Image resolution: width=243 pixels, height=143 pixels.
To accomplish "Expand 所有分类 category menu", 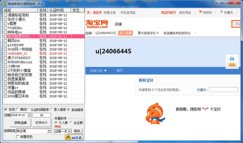I will pyautogui.click(x=98, y=71).
